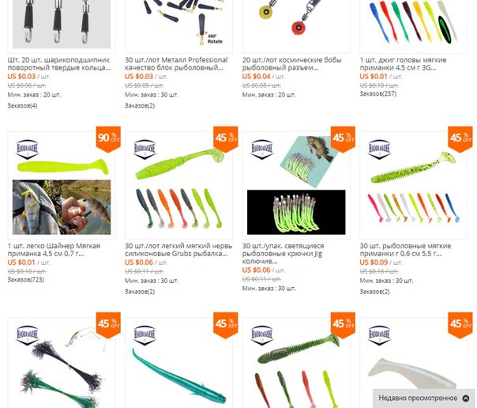Open title '1 шт. легко Шайнер Мягкая приманка'
This screenshot has height=408, width=477.
pos(54,250)
